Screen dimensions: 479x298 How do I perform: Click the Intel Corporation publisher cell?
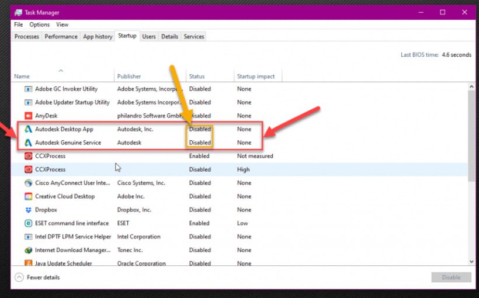(138, 237)
